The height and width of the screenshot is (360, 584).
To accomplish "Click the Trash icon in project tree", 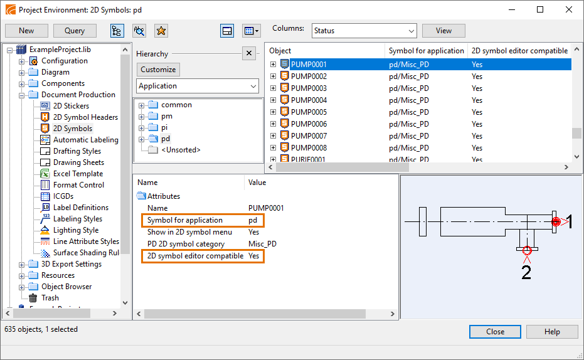I will 33,298.
